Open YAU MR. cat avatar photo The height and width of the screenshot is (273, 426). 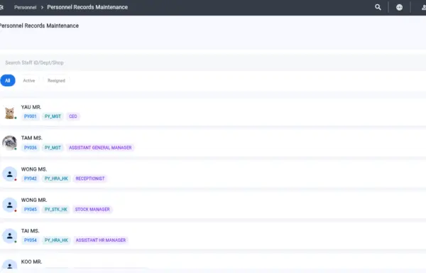pos(9,113)
